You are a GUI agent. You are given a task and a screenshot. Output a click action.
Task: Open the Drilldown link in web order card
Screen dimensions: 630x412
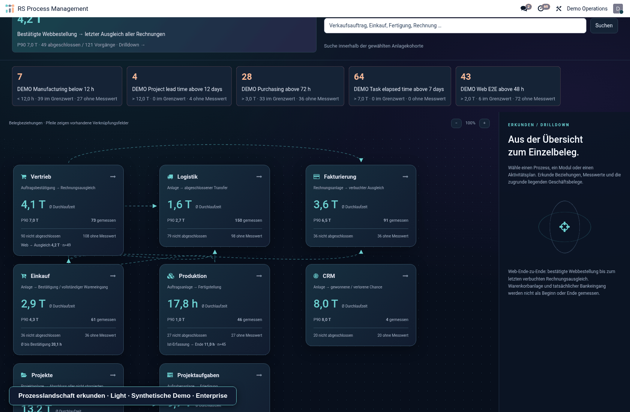coord(132,45)
